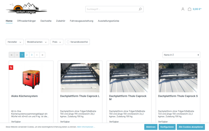Click the cart total 0,00 €
Viewport: 209px width, 131px height.
pos(197,9)
